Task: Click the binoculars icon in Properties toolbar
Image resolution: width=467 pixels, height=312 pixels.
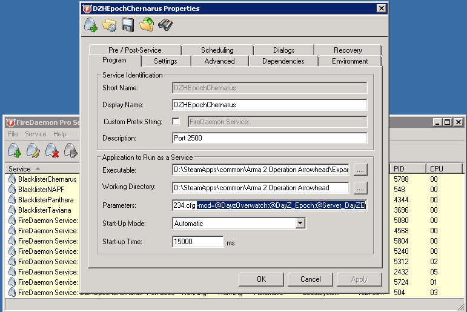Action: (x=165, y=25)
